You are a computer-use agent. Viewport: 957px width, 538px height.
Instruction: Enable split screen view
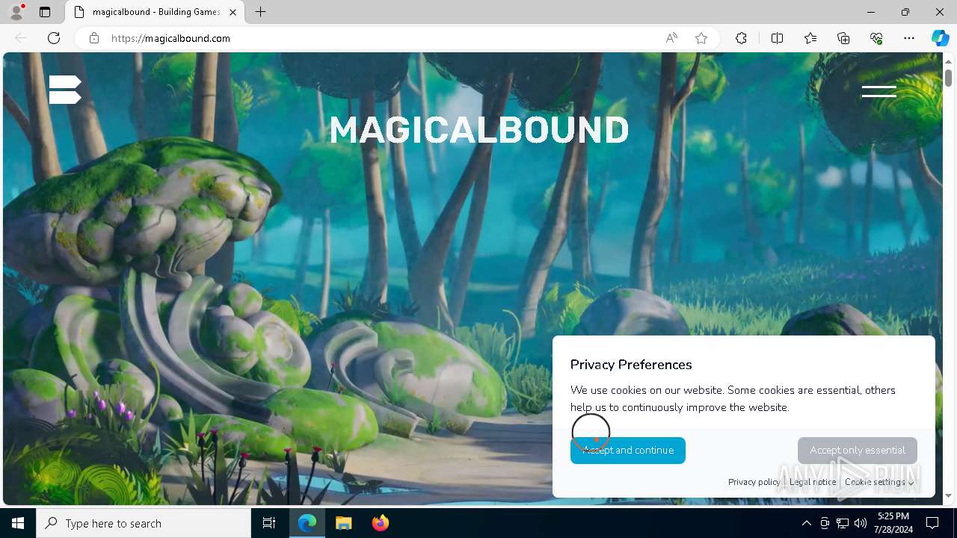[777, 38]
